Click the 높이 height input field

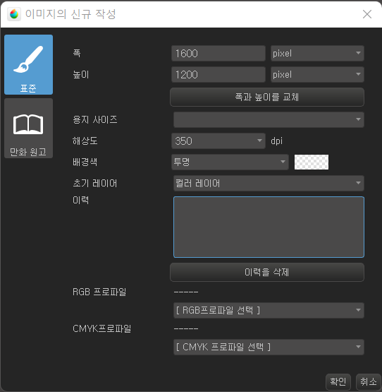click(218, 74)
